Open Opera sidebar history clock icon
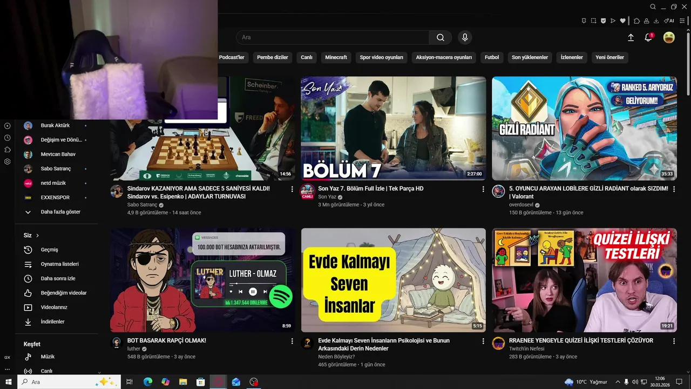The height and width of the screenshot is (389, 691). pos(8,138)
